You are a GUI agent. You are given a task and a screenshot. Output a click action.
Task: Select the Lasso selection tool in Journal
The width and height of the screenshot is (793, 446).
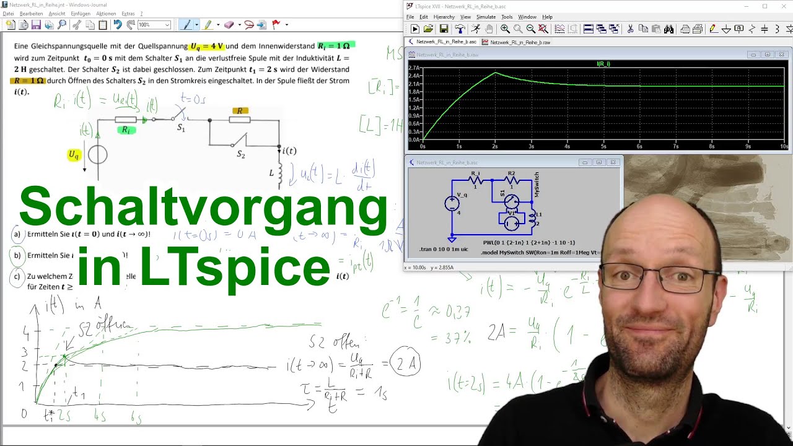coord(249,25)
